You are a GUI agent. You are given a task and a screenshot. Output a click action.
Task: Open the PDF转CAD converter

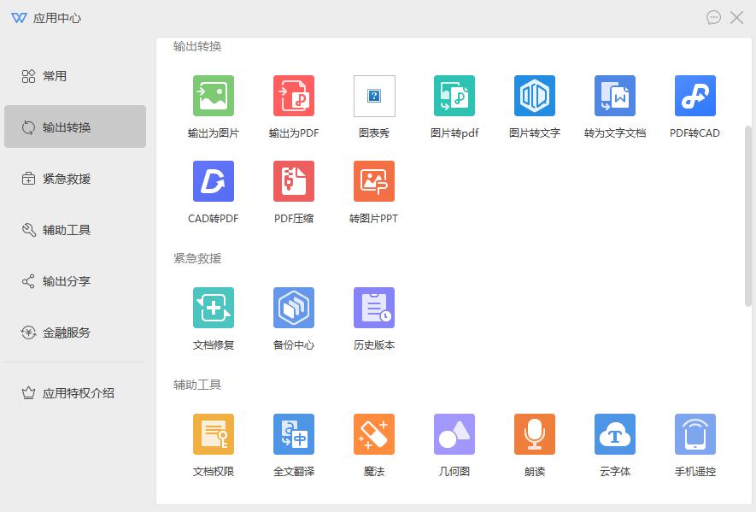pyautogui.click(x=694, y=104)
